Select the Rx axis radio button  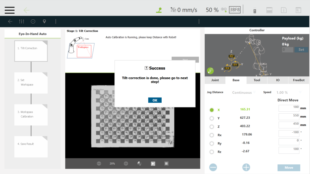coord(212,135)
